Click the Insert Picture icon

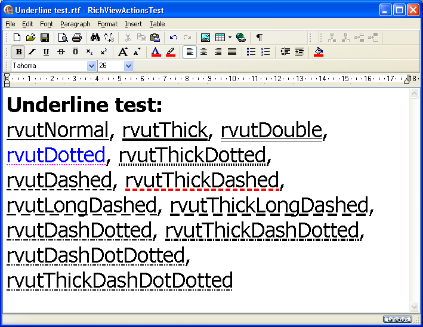click(x=205, y=38)
